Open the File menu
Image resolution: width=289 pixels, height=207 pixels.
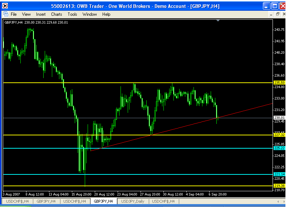14,14
